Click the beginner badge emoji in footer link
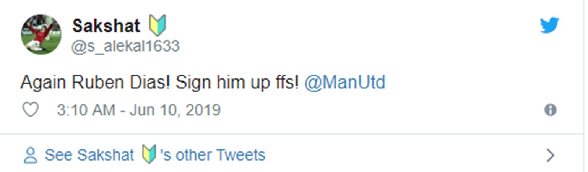 click(149, 155)
